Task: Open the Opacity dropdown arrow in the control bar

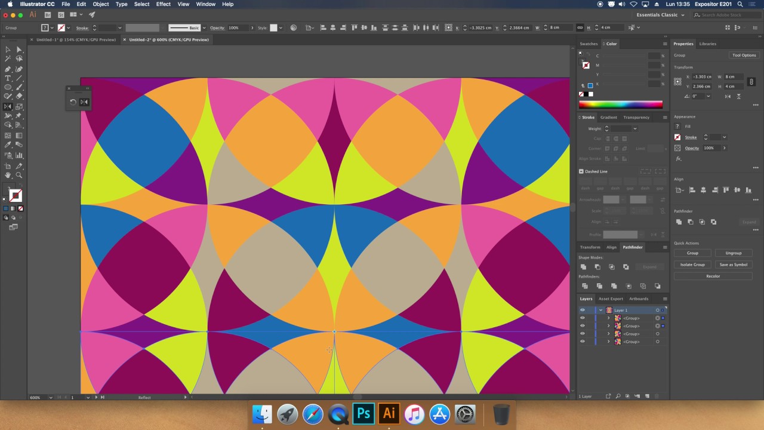Action: pyautogui.click(x=252, y=27)
